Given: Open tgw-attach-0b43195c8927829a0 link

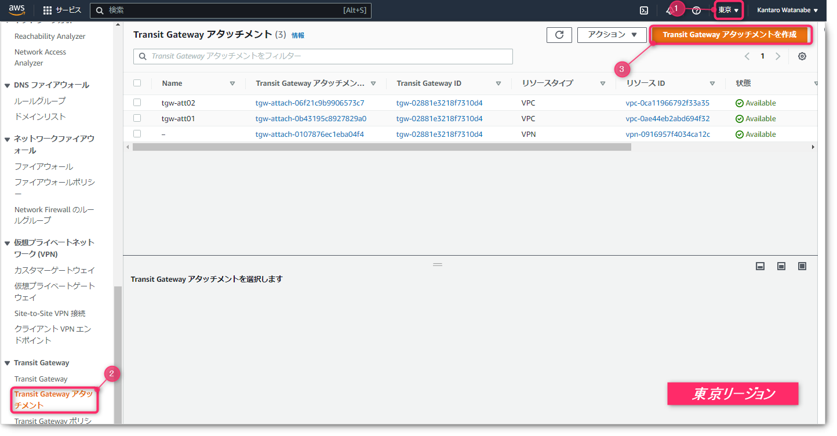Looking at the screenshot, I should 311,119.
